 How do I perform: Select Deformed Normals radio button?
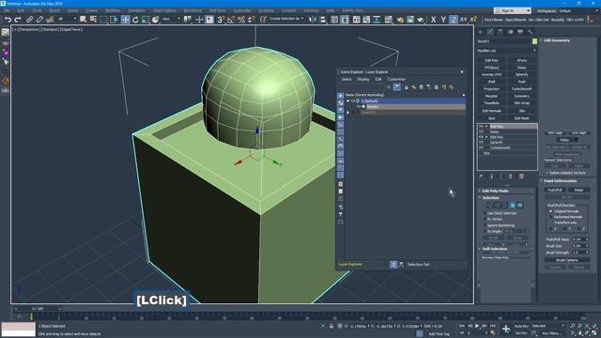click(551, 217)
